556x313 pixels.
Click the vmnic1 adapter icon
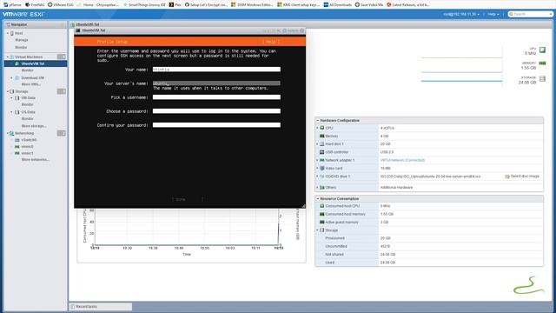click(17, 153)
